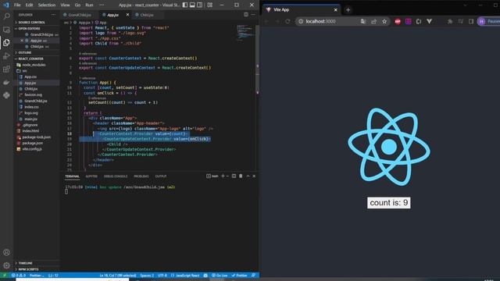Add a new terminal with plus icon
Screen dimensions: 500x281
point(223,176)
